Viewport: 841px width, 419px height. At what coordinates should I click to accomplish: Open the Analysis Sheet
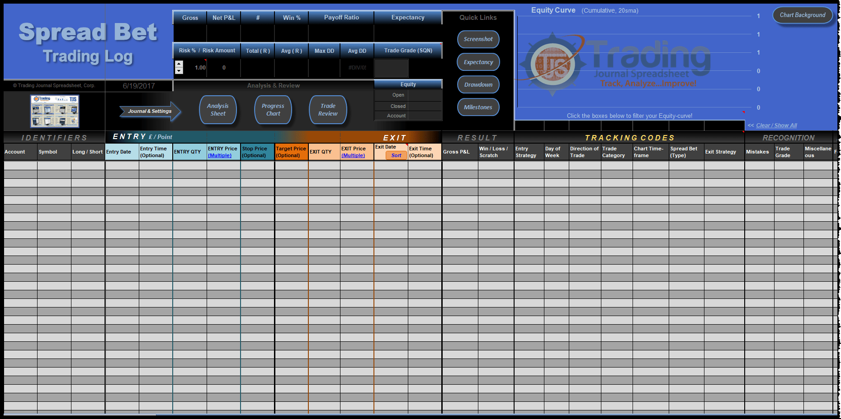(x=218, y=110)
